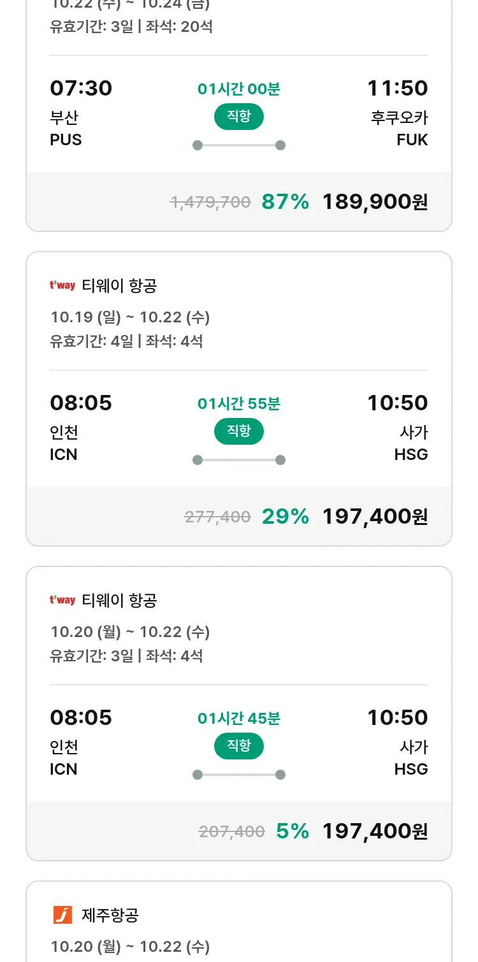The height and width of the screenshot is (962, 478).
Task: Click the route line under the 01시간 55분 flight
Action: [x=238, y=460]
